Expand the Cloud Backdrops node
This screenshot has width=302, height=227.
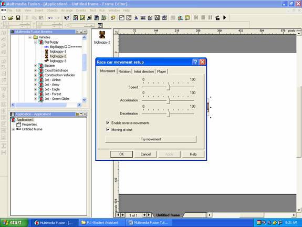click(35, 70)
